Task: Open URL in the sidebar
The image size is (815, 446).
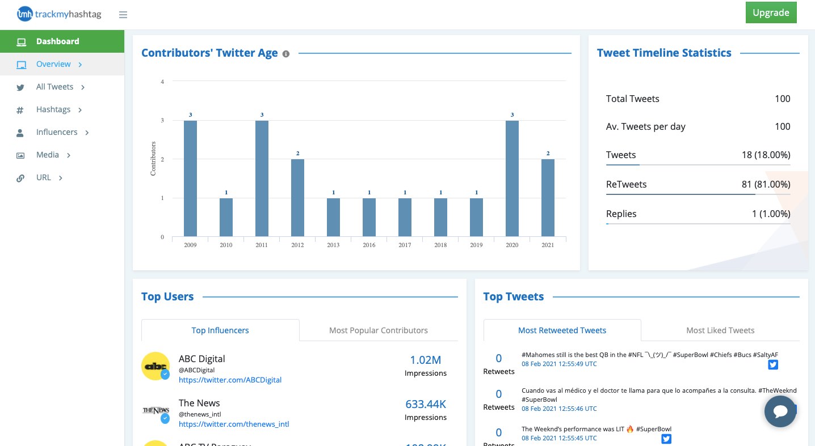Action: tap(62, 177)
